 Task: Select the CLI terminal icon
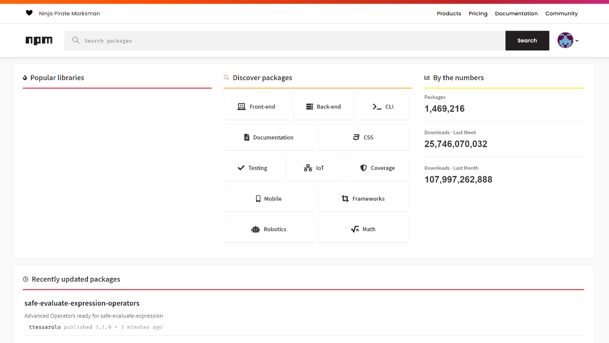point(376,106)
